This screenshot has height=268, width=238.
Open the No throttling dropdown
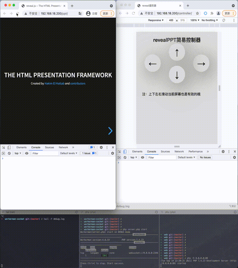(210, 20)
